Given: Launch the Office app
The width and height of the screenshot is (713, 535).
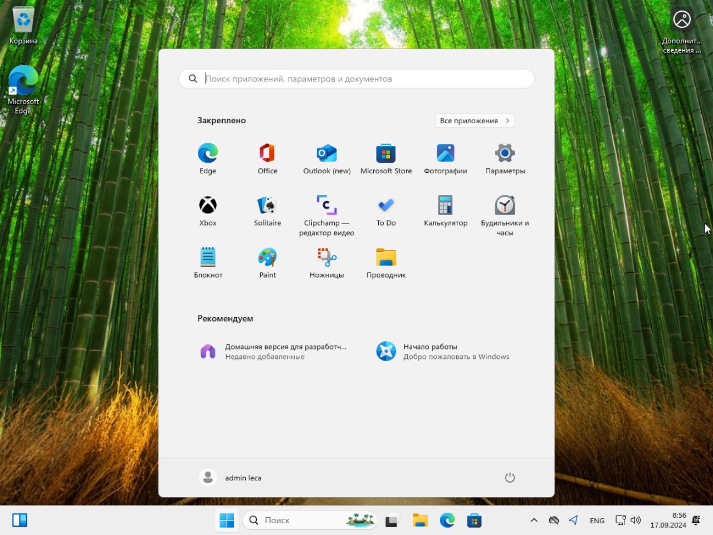Looking at the screenshot, I should click(267, 159).
